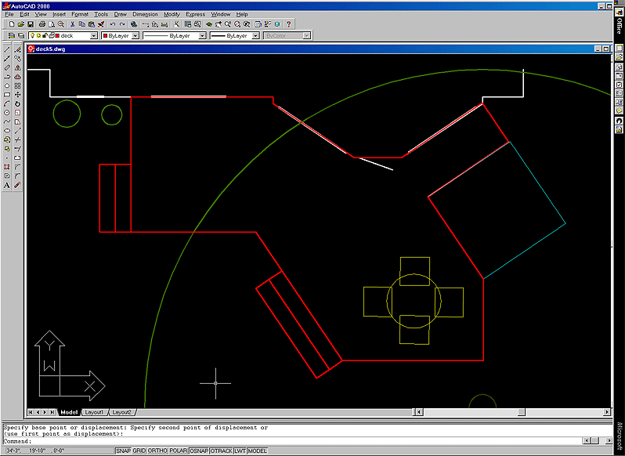Image resolution: width=625 pixels, height=456 pixels.
Task: Select the Move modify tool
Action: click(x=17, y=95)
